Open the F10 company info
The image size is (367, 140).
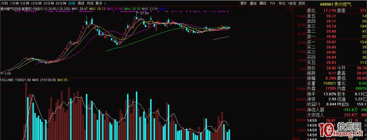tap(273, 3)
